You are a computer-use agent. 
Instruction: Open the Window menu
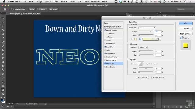(x=95, y=2)
